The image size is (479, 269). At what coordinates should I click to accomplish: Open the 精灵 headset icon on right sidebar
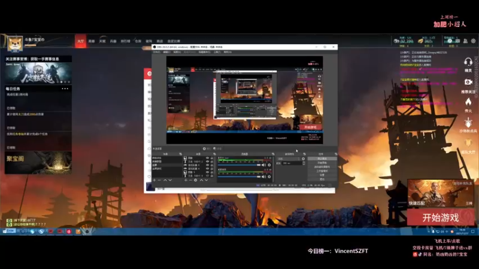pos(468,62)
